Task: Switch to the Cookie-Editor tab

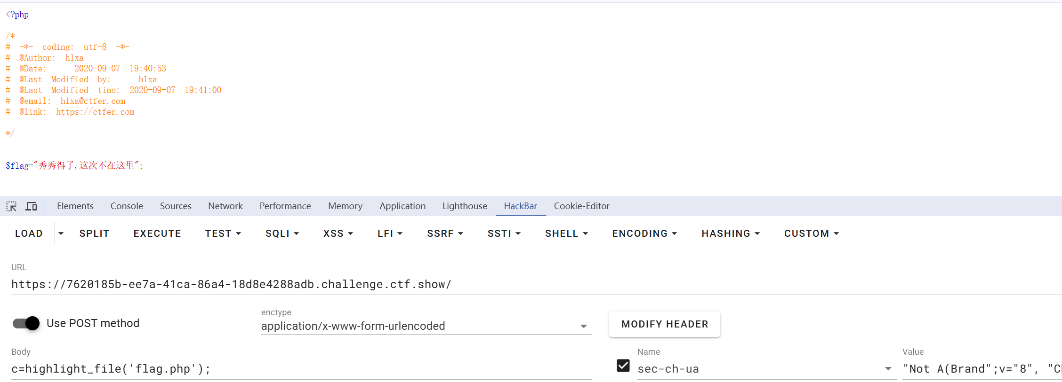Action: [x=581, y=206]
